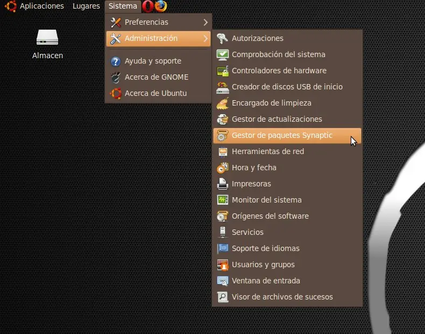The width and height of the screenshot is (425, 334).
Task: Open Autorizaciones
Action: click(287, 38)
